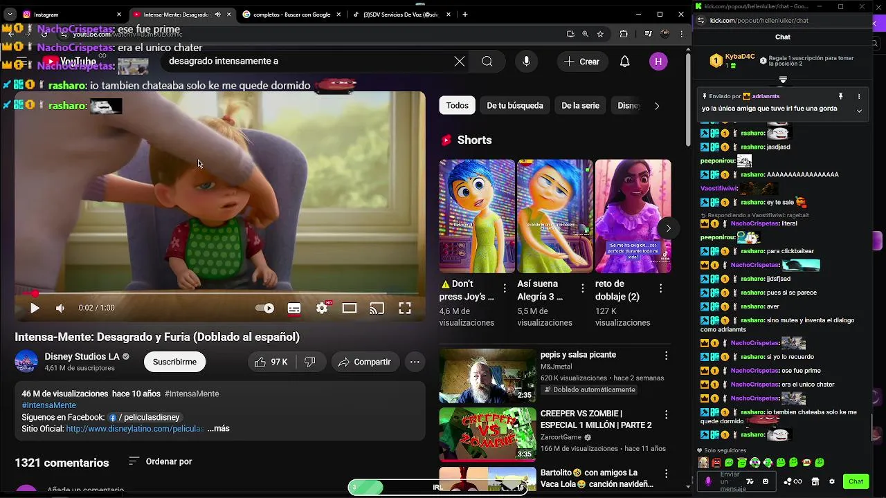
Task: Open options for pepis y salsa picante
Action: pyautogui.click(x=666, y=356)
